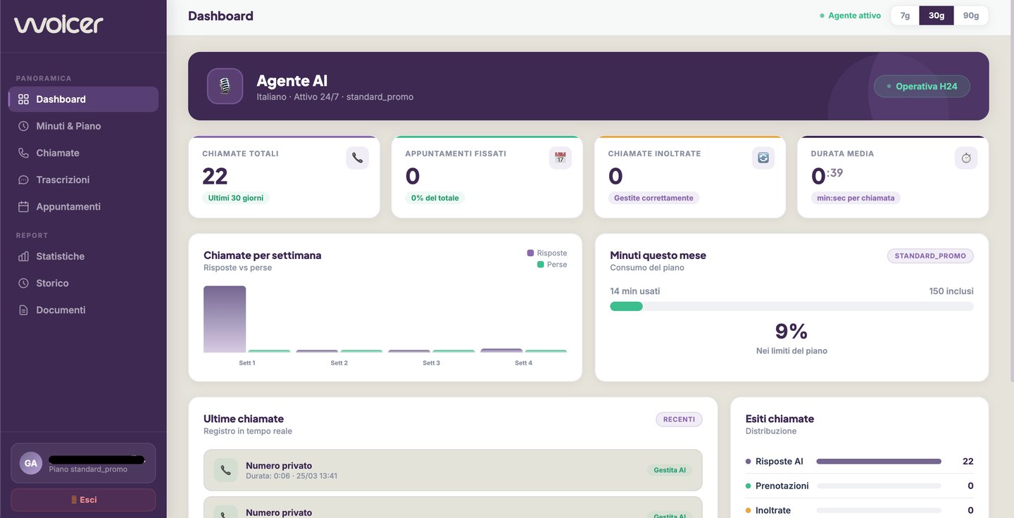Switch time range to 90g
Viewport: 1014px width, 518px height.
tap(971, 15)
